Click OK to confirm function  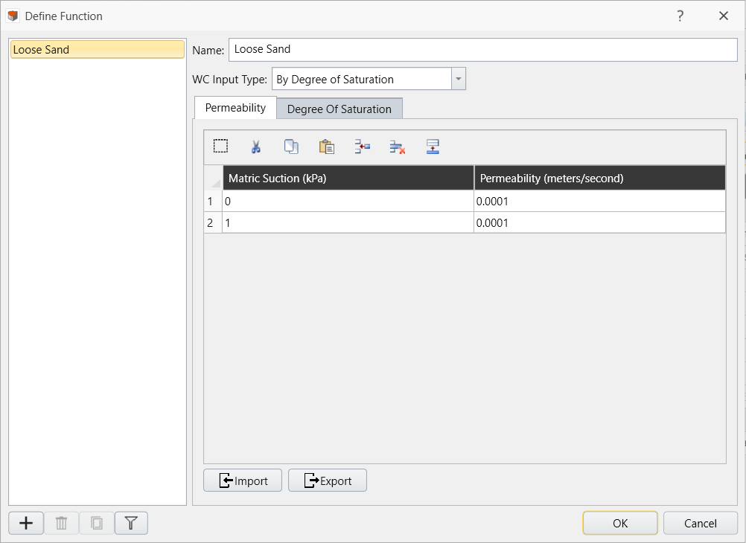pyautogui.click(x=620, y=523)
